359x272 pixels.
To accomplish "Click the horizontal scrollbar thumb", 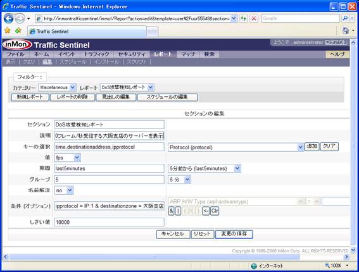I will tap(154, 256).
